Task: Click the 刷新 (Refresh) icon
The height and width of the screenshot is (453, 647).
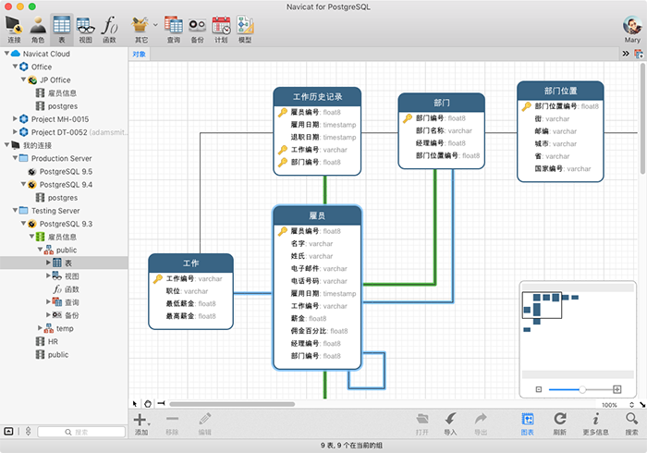Action: 559,424
